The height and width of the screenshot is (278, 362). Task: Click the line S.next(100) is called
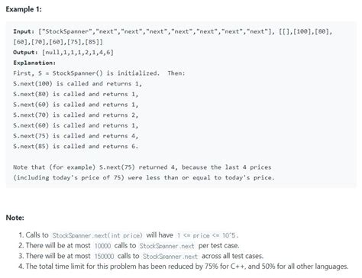coord(77,84)
